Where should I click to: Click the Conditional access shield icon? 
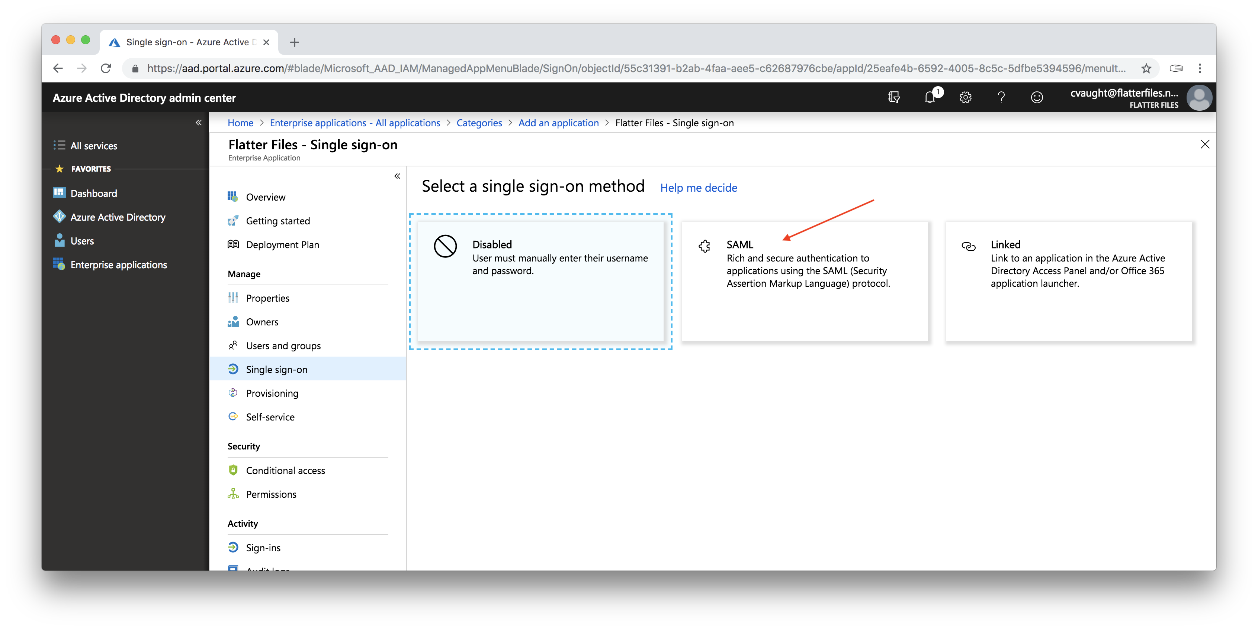[x=232, y=470]
